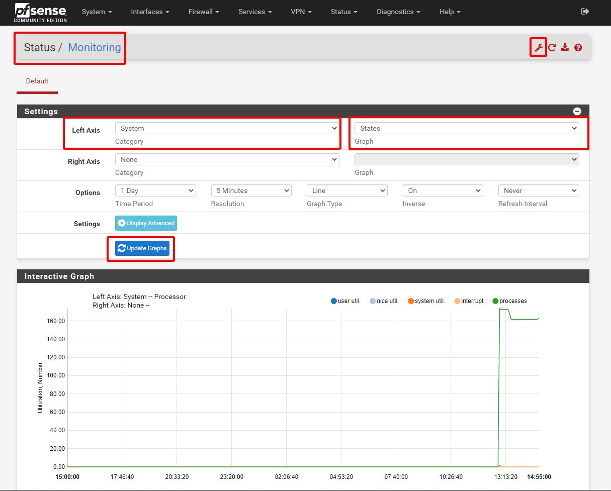Open the Services menu
Viewport: 611px width, 491px height.
tap(255, 12)
